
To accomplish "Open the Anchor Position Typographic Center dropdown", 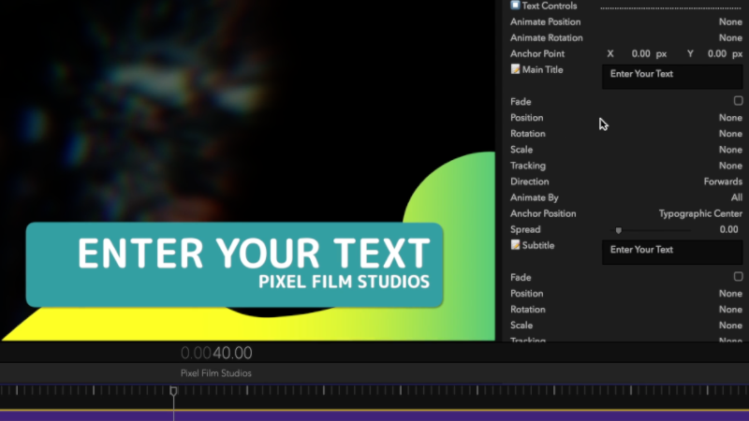I will pos(700,213).
